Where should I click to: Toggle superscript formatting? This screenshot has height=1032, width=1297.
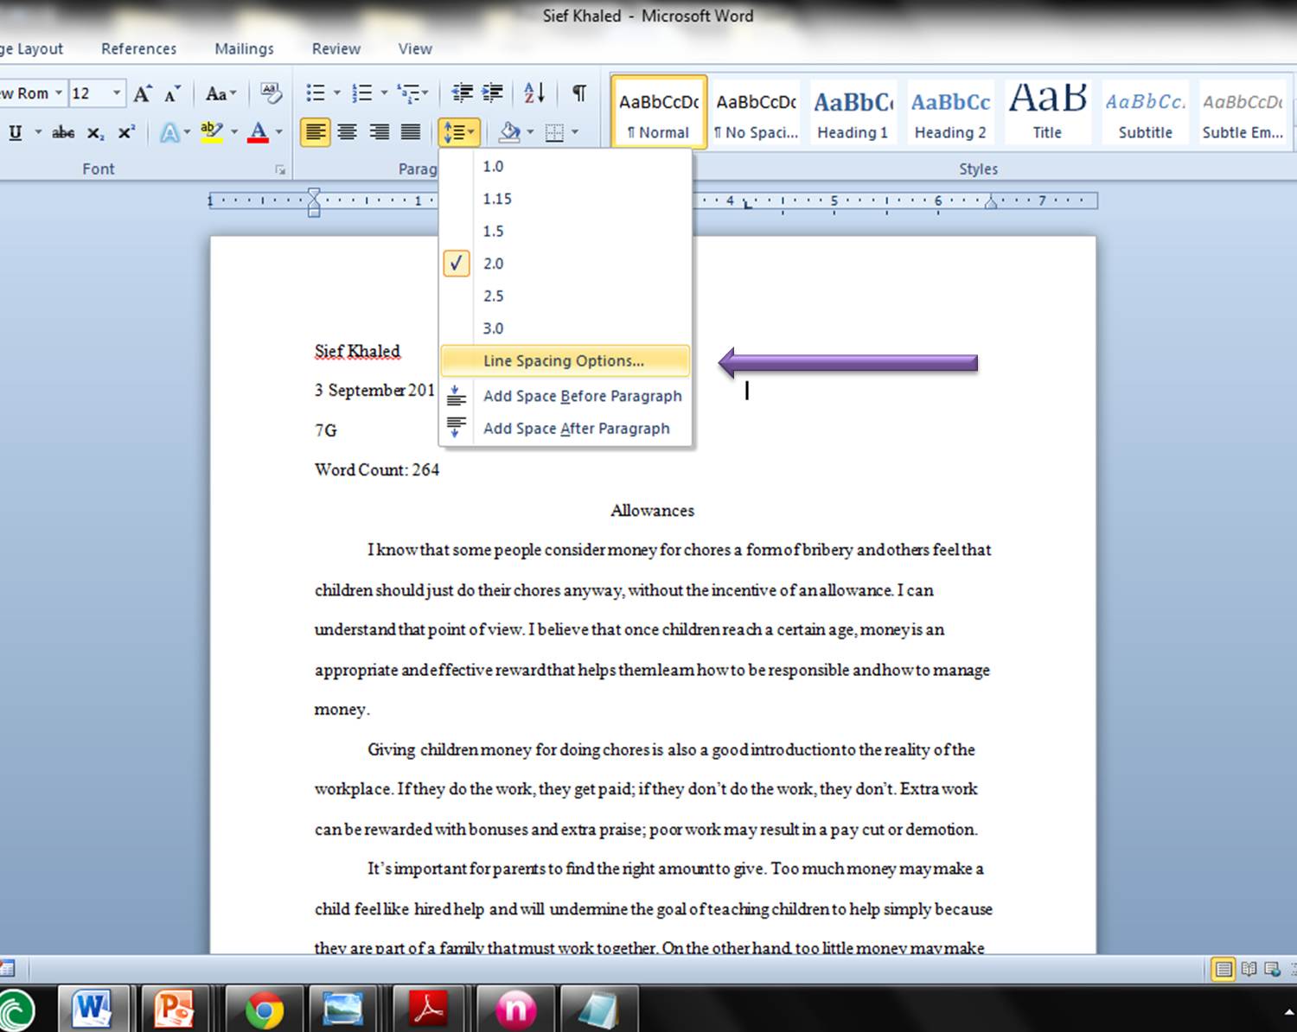(126, 132)
